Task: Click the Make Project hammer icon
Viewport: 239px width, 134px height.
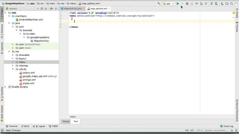Action: pyautogui.click(x=159, y=3)
